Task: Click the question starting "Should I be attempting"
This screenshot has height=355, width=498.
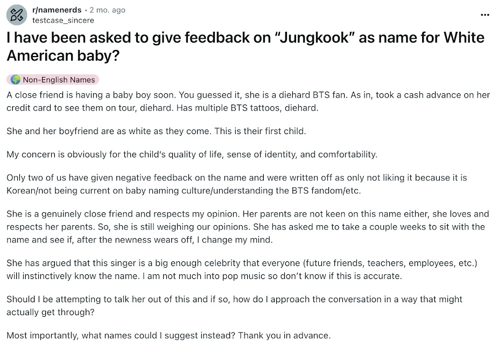Action: [234, 305]
